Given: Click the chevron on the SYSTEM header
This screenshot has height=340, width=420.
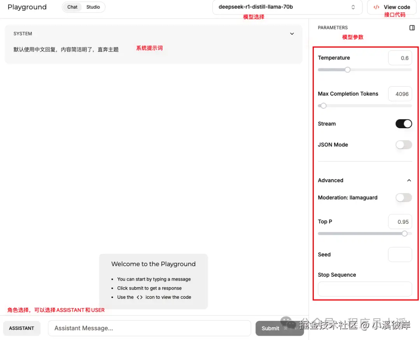Looking at the screenshot, I should 292,34.
